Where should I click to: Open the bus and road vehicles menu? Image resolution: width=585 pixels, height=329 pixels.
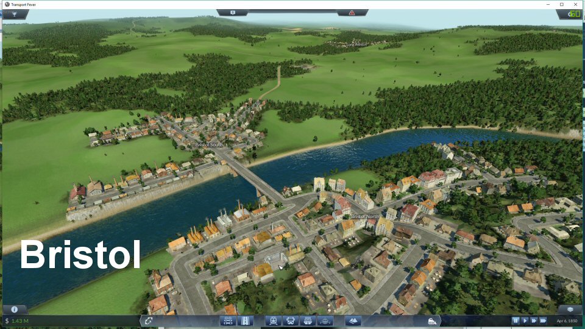point(290,321)
